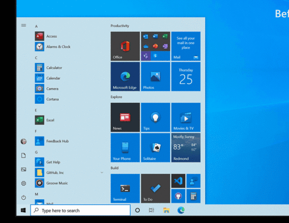
Task: Launch Alarms & Clock
Action: [69, 47]
